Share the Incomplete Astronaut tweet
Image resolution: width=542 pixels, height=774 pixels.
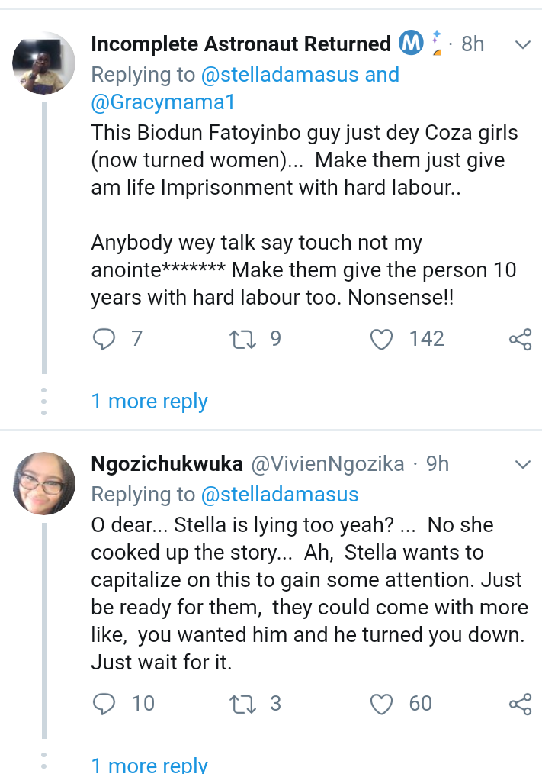coord(520,340)
